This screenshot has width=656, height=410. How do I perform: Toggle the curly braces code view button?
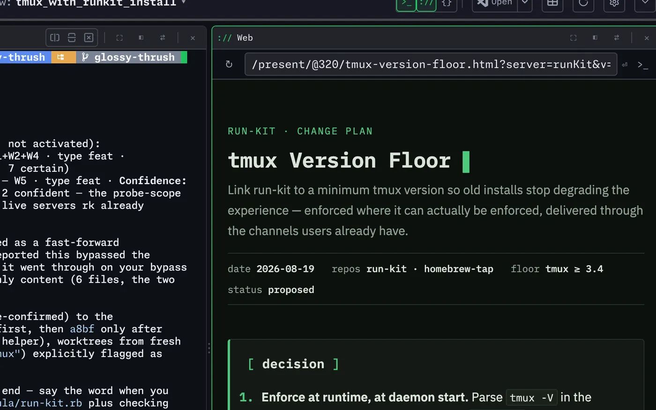tap(447, 4)
